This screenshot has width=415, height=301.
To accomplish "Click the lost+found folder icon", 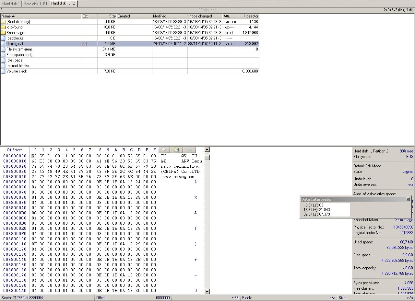I will (3, 27).
